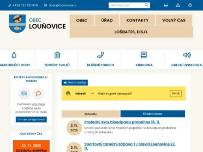Click the Louňovice coat of arms logo

click(17, 24)
